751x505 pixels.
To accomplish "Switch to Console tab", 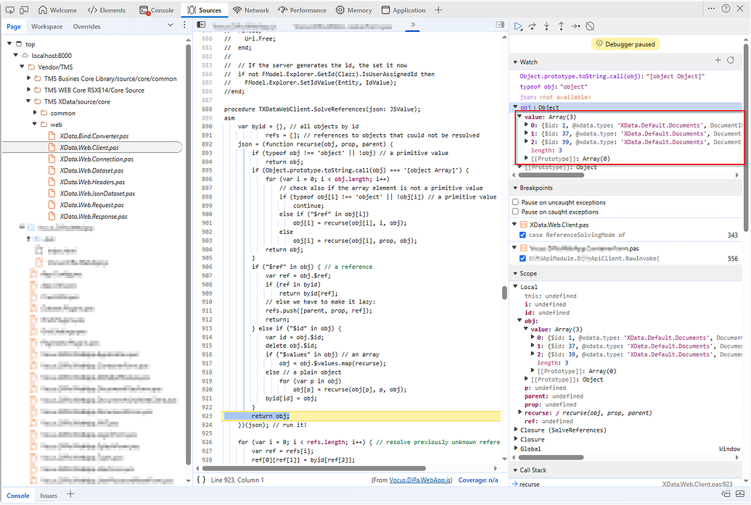I will pyautogui.click(x=157, y=10).
